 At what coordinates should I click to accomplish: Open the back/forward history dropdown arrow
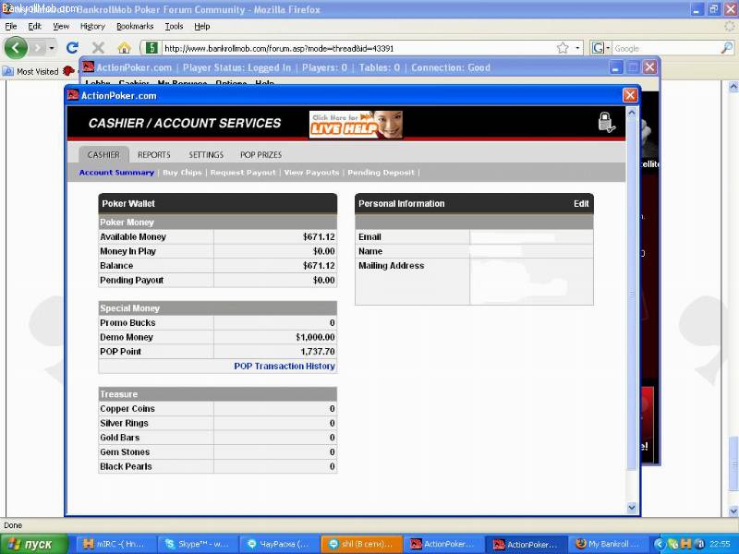point(52,48)
